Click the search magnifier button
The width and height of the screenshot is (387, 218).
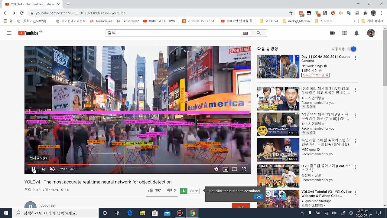click(x=259, y=33)
